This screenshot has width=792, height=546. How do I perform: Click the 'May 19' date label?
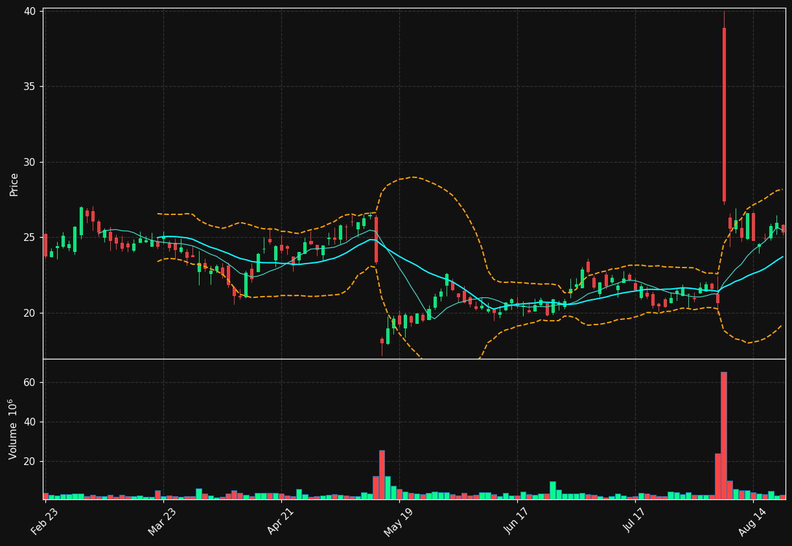tap(398, 521)
